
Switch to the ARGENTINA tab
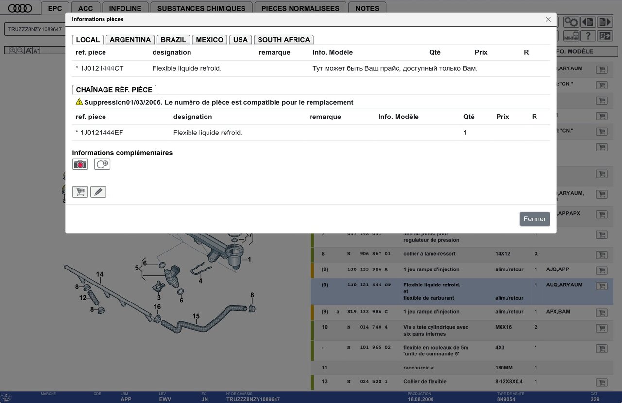click(x=130, y=40)
